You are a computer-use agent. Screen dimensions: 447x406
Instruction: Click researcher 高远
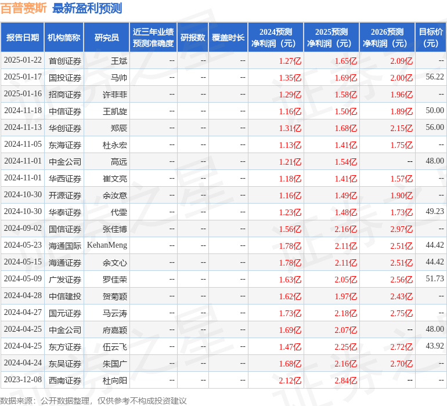click(119, 162)
